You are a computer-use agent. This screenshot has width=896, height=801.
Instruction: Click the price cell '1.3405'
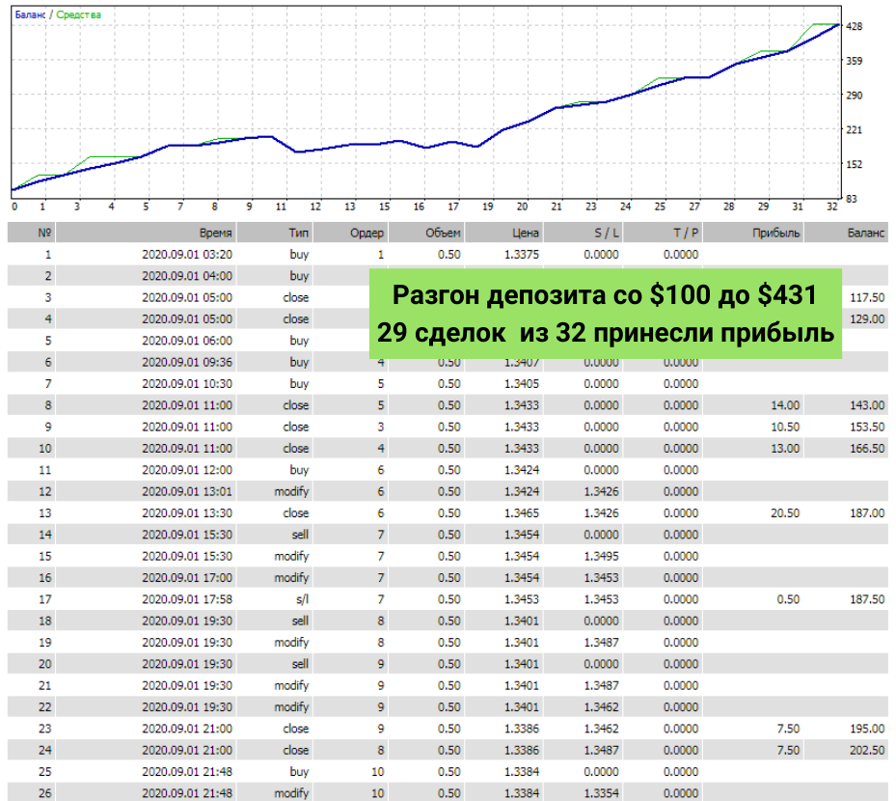pos(521,384)
